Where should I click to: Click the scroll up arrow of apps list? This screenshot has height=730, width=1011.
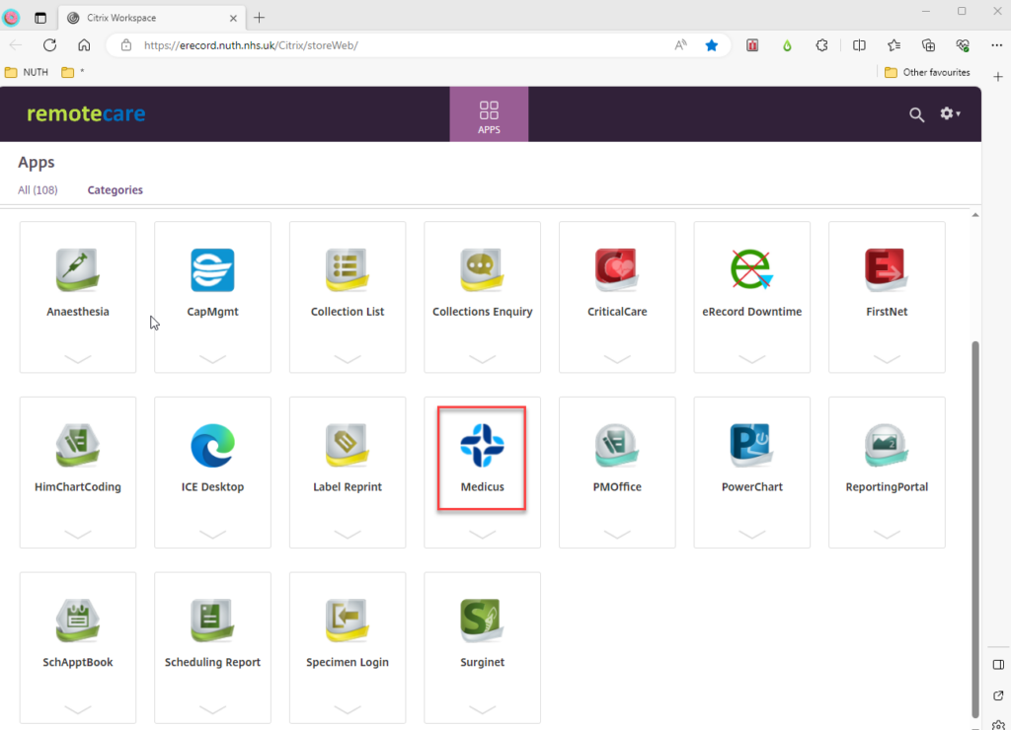pos(974,215)
